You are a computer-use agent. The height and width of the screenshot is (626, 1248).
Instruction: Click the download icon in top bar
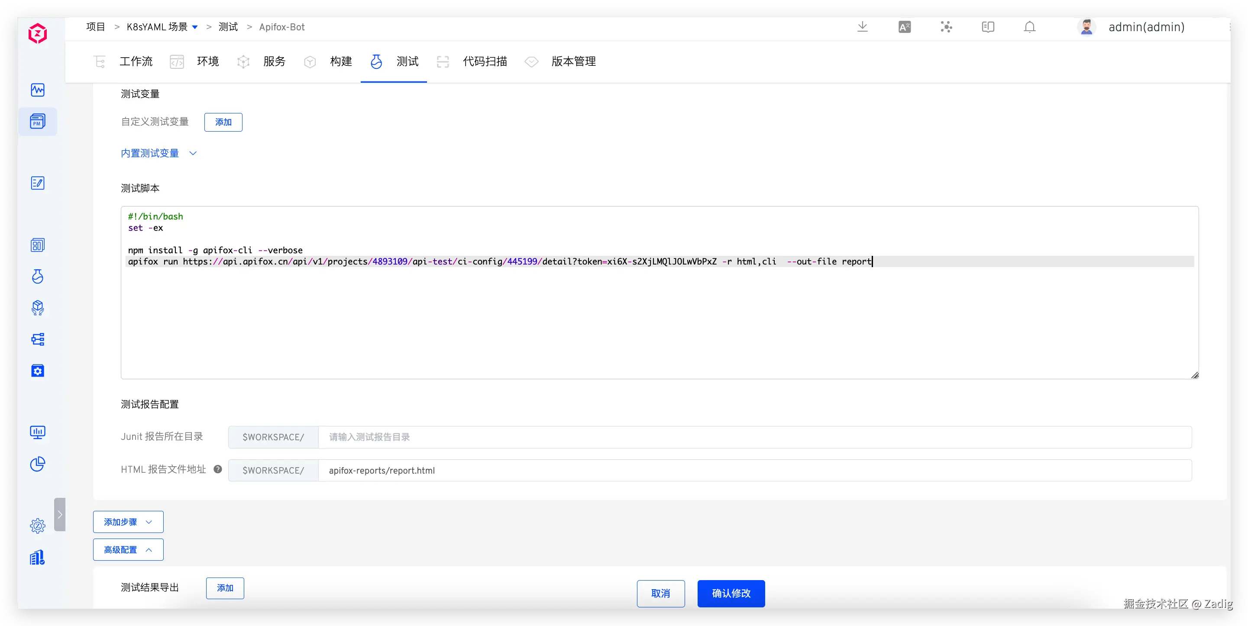pyautogui.click(x=862, y=27)
